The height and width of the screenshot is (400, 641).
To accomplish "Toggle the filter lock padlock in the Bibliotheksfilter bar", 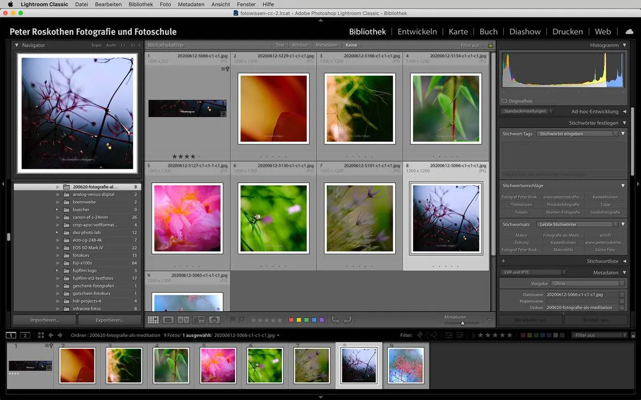I will click(x=490, y=45).
